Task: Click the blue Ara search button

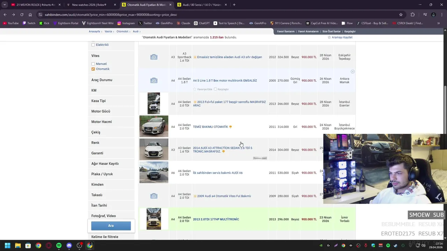Action: coord(111,226)
